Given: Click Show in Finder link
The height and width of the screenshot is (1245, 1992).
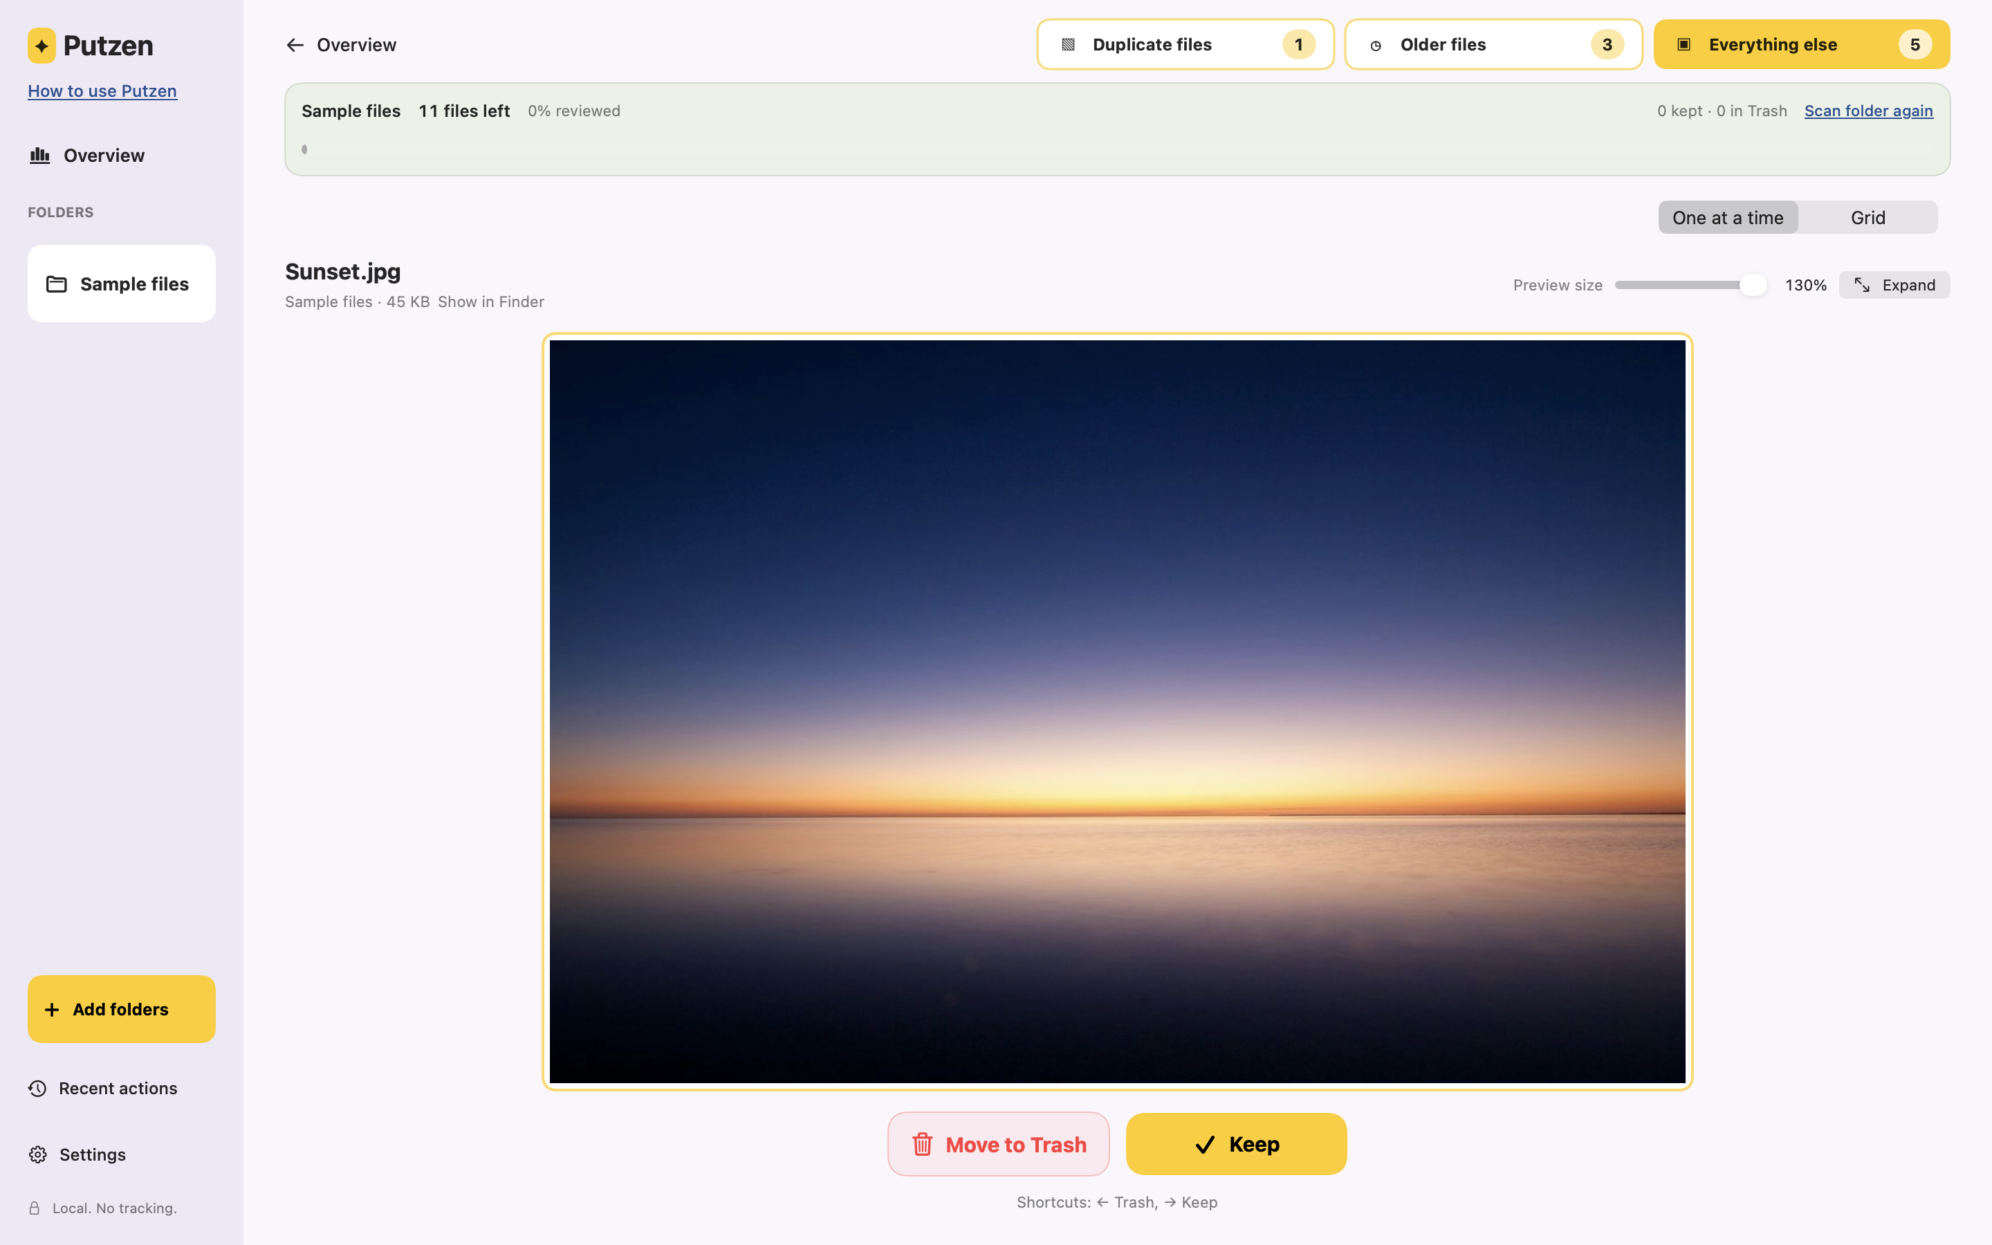Looking at the screenshot, I should 490,302.
